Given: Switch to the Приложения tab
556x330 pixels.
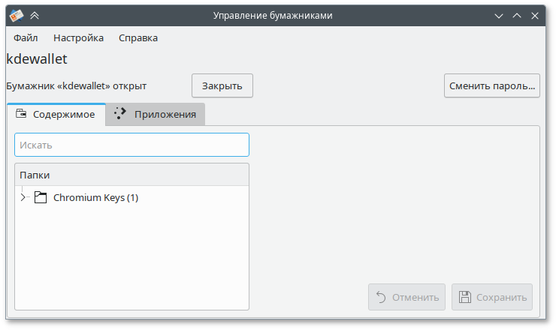Looking at the screenshot, I should click(x=156, y=114).
